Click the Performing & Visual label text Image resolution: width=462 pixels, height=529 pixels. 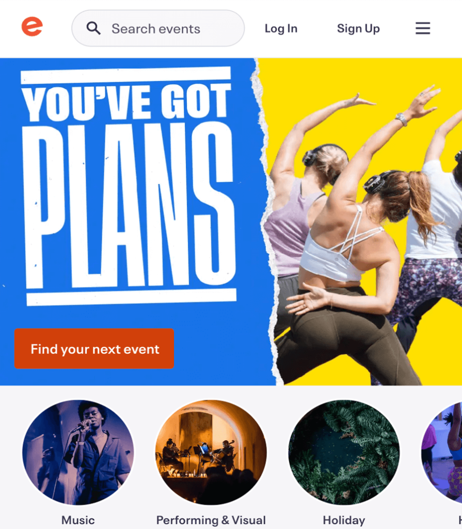click(211, 520)
